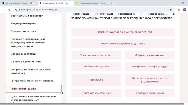
Task: Close the Графический дизайн tab
Action: (x=108, y=3)
